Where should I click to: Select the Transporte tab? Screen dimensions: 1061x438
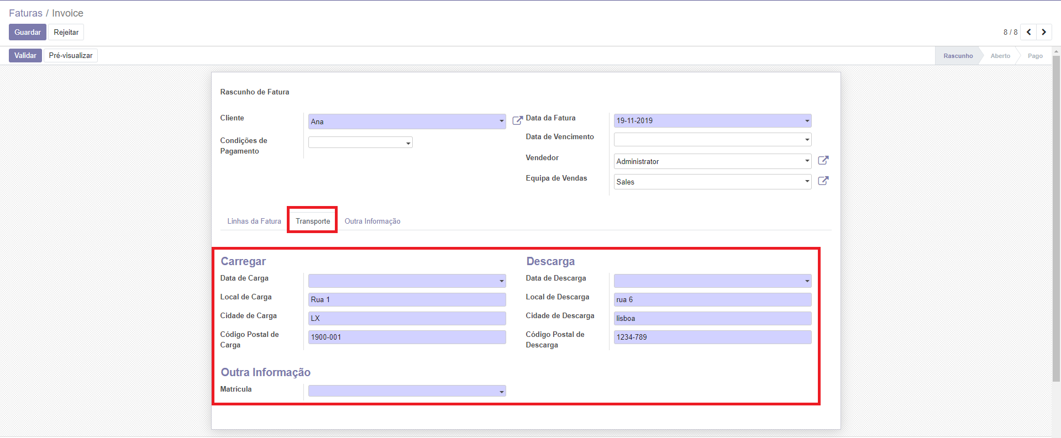tap(313, 221)
